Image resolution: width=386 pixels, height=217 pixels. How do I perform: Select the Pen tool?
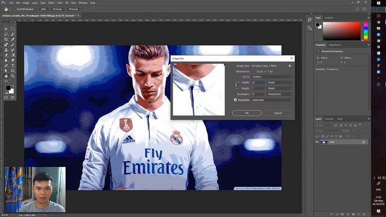[6, 66]
